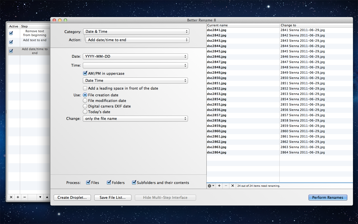Click new name '2850 Sienna 2011-06-29.jpg'
This screenshot has height=224, width=358.
coord(303,78)
